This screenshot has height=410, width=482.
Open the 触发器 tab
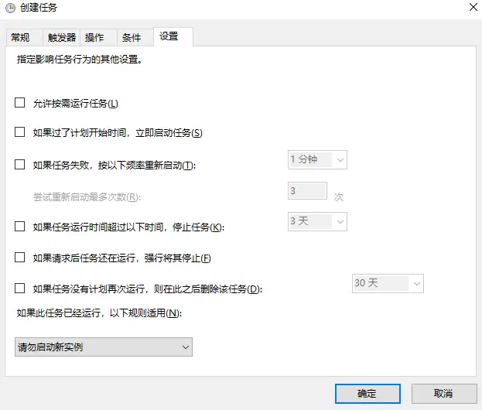62,37
